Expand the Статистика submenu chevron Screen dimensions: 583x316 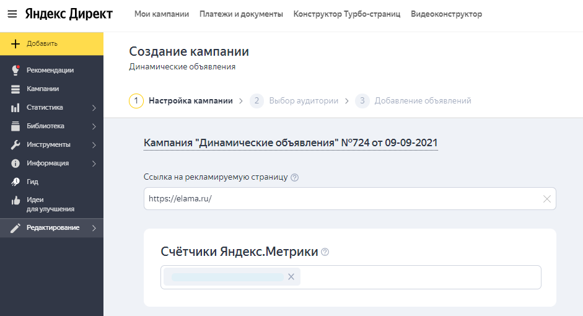94,108
